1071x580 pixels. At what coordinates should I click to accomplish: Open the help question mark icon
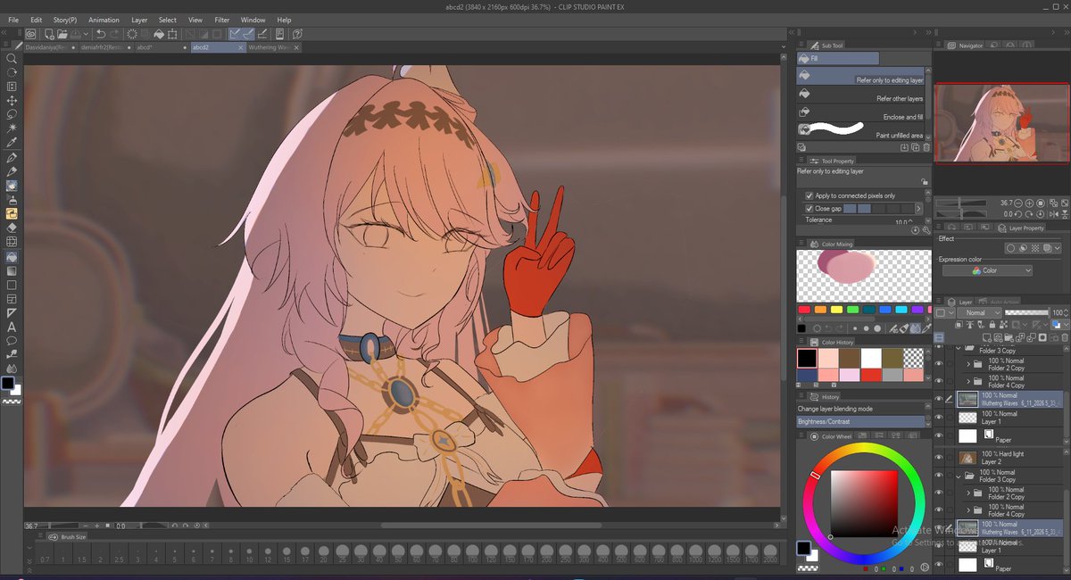295,34
